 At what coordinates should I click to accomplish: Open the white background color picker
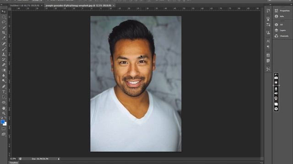[5, 124]
